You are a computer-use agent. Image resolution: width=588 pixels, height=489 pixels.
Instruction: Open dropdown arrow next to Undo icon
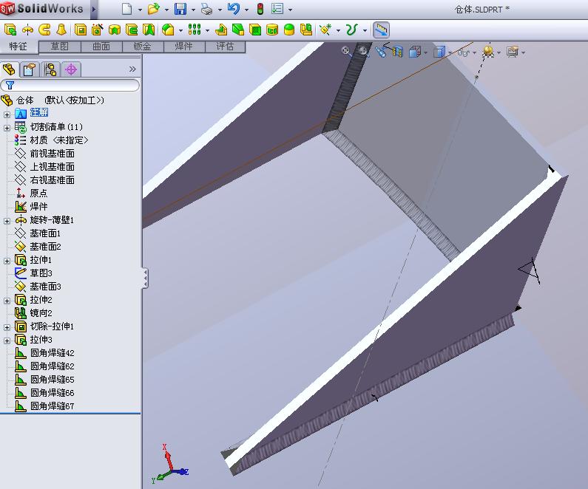pos(246,10)
